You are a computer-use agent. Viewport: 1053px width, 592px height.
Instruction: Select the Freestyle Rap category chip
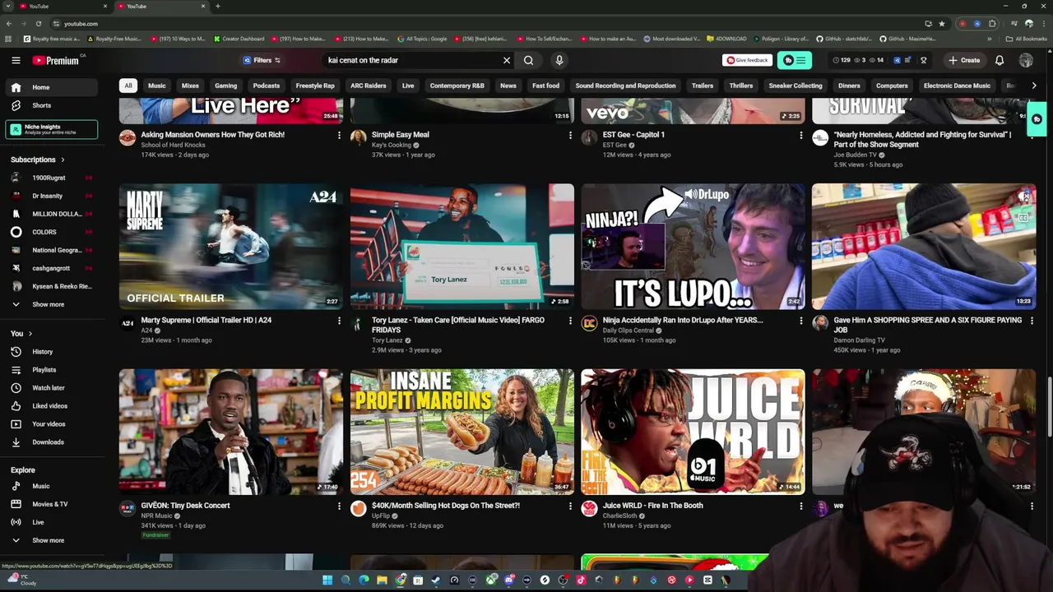pos(315,86)
